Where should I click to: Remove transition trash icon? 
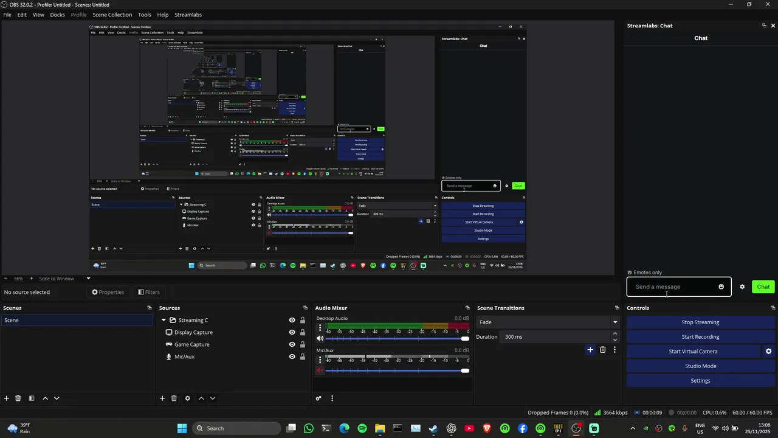pos(603,350)
